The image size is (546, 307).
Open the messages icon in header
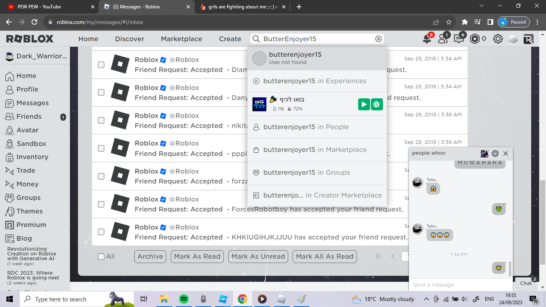pos(459,39)
